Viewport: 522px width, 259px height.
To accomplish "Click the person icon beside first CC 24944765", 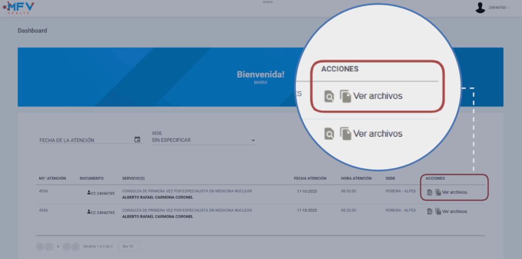I will [89, 193].
